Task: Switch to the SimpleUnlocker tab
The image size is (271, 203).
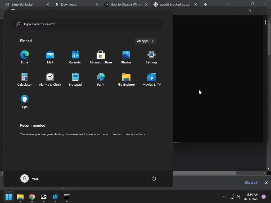Action: coord(22,4)
